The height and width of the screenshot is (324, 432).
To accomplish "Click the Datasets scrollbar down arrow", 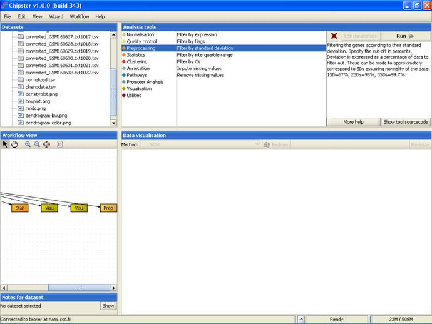I will tap(113, 123).
